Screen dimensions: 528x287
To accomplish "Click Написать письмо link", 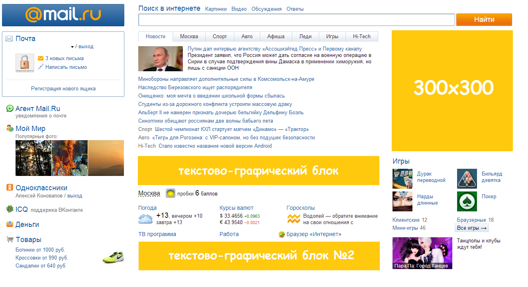I will 66,67.
